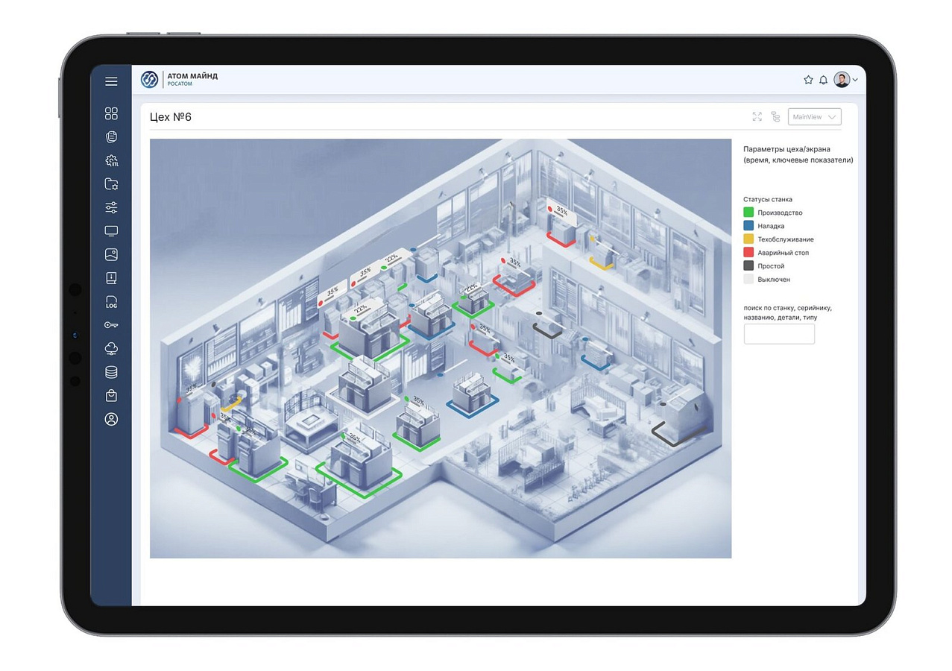Click the 'Статусы станка' heading
The height and width of the screenshot is (671, 952).
click(x=768, y=199)
